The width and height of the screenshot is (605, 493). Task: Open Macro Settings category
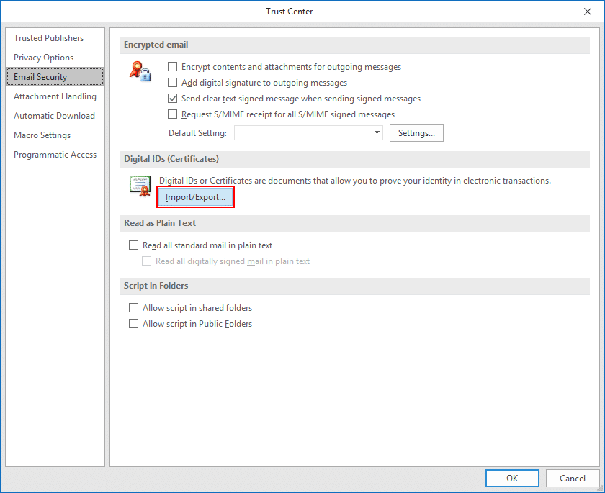42,135
